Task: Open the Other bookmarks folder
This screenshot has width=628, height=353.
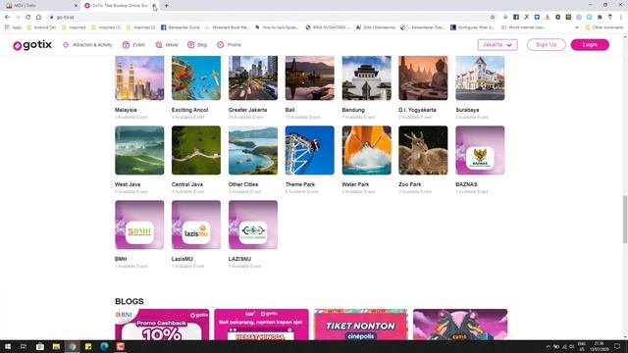Action: (x=604, y=27)
